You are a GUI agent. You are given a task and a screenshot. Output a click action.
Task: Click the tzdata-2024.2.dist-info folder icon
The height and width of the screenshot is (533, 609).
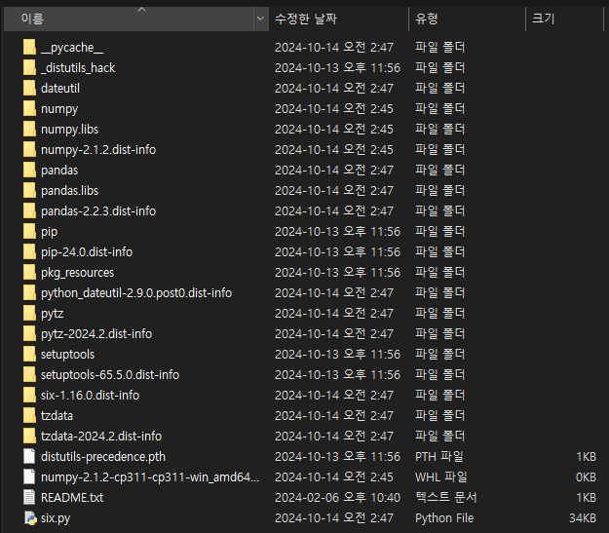(29, 436)
